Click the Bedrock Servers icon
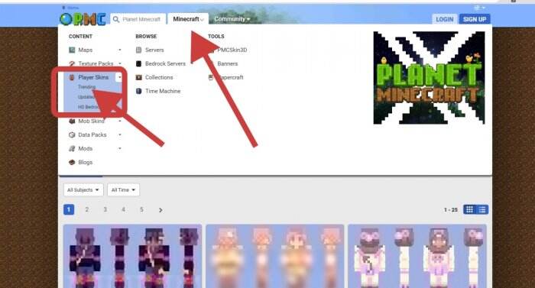Image resolution: width=535 pixels, height=288 pixels. [138, 64]
